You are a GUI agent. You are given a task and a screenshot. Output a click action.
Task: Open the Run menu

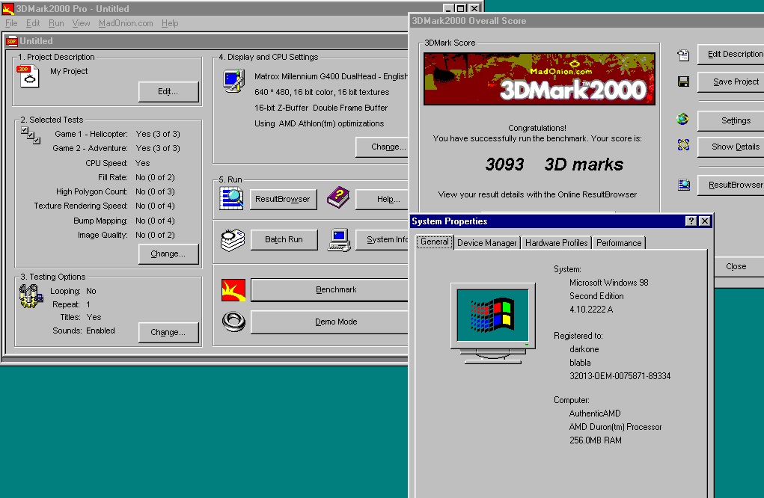pos(56,23)
